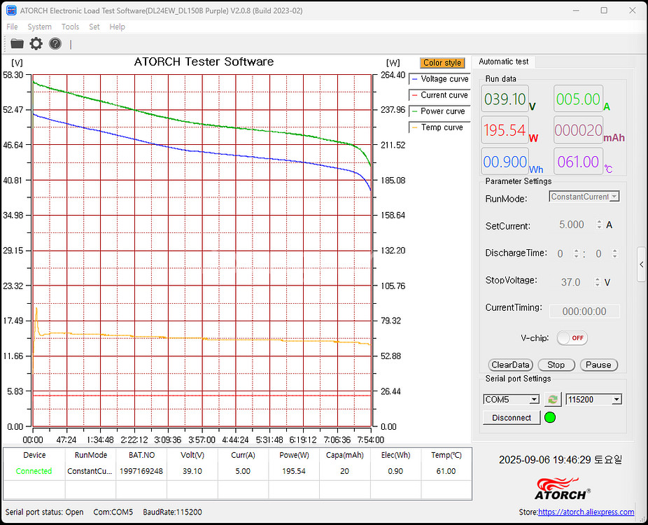Open the Set menu
The height and width of the screenshot is (525, 648).
94,27
